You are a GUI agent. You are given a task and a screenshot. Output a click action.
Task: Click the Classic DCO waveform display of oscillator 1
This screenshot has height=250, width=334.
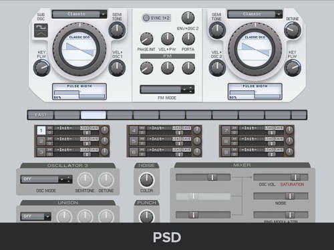[x=79, y=49]
